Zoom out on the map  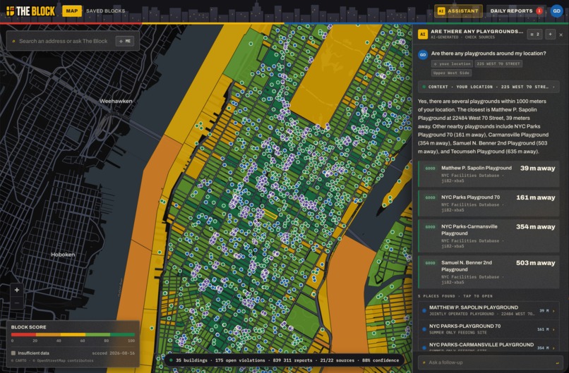[17, 302]
